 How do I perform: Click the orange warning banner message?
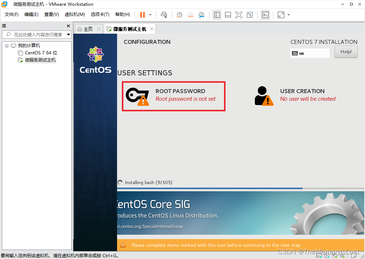(216, 245)
